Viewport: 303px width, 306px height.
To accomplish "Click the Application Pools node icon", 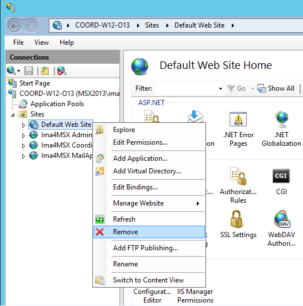I will click(23, 104).
